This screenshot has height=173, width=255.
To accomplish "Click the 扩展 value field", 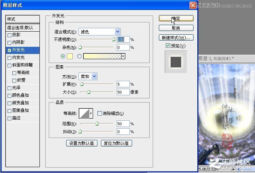I will point(123,84).
